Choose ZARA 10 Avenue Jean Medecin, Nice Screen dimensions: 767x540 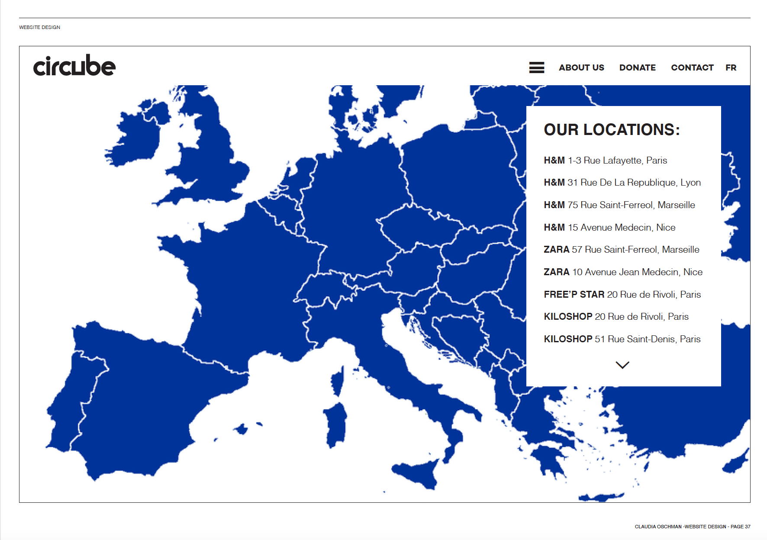[623, 272]
